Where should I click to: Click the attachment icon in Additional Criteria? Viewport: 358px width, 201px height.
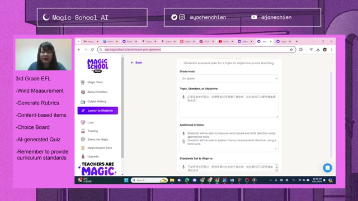[183, 141]
